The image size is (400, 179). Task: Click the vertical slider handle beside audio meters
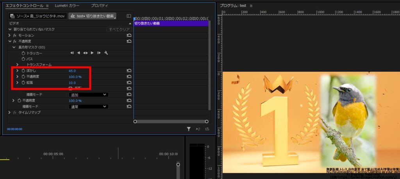pyautogui.click(x=178, y=165)
